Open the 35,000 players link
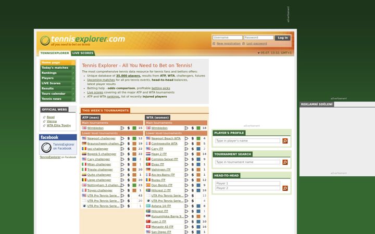The width and height of the screenshot is (375, 234). pyautogui.click(x=128, y=76)
